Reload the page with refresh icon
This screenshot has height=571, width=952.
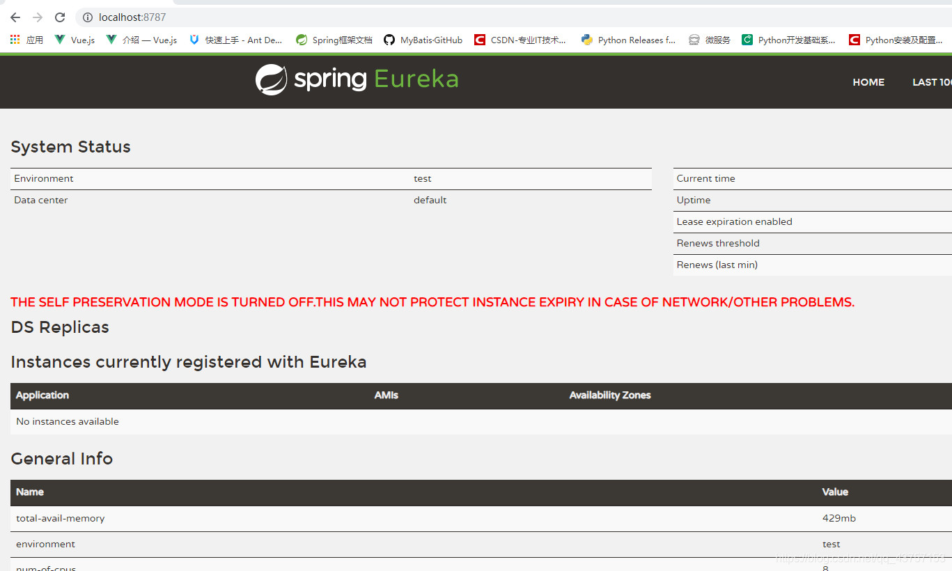tap(60, 17)
